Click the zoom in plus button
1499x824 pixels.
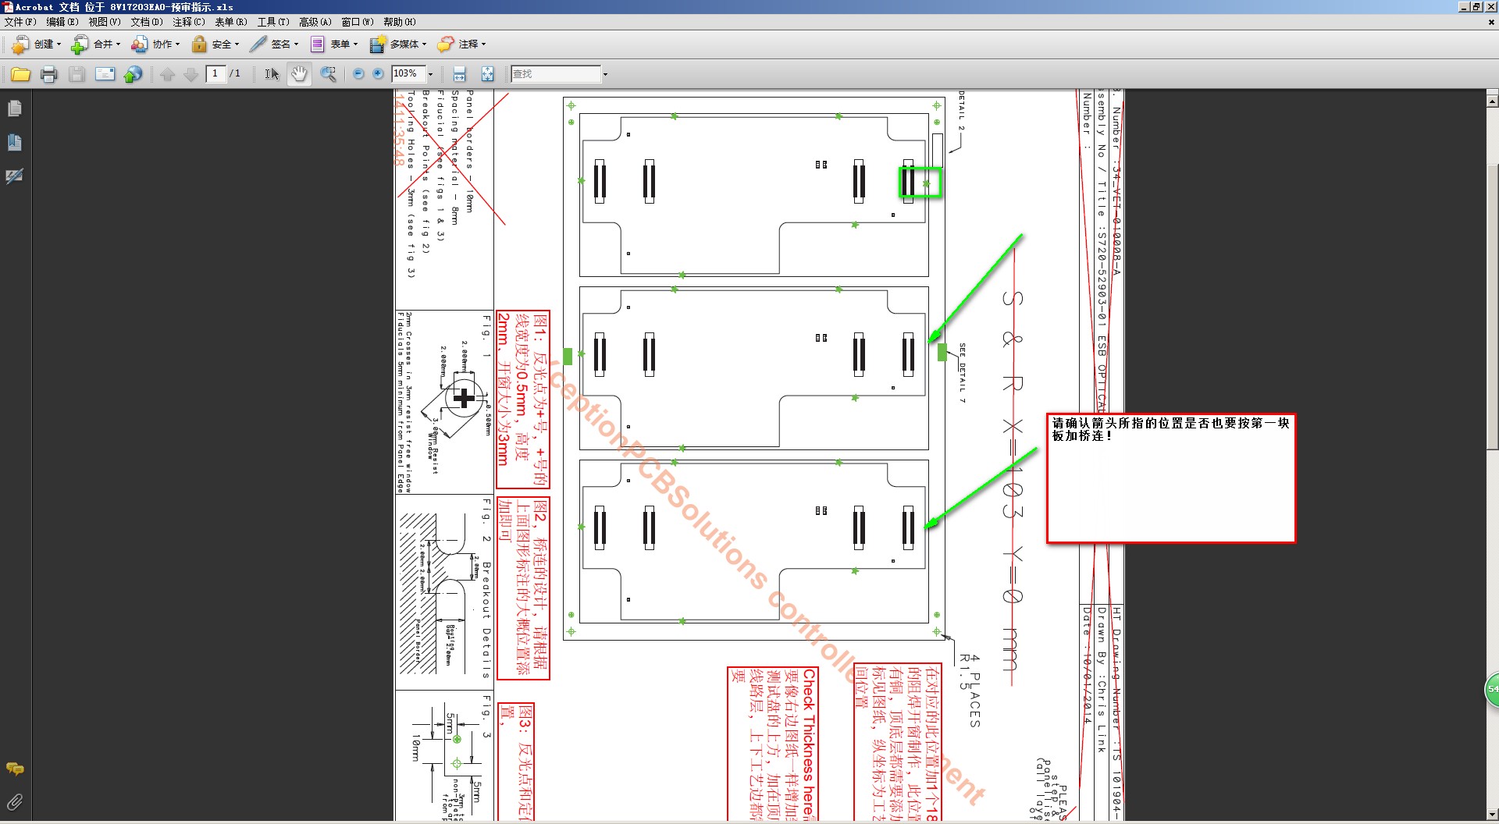(379, 74)
